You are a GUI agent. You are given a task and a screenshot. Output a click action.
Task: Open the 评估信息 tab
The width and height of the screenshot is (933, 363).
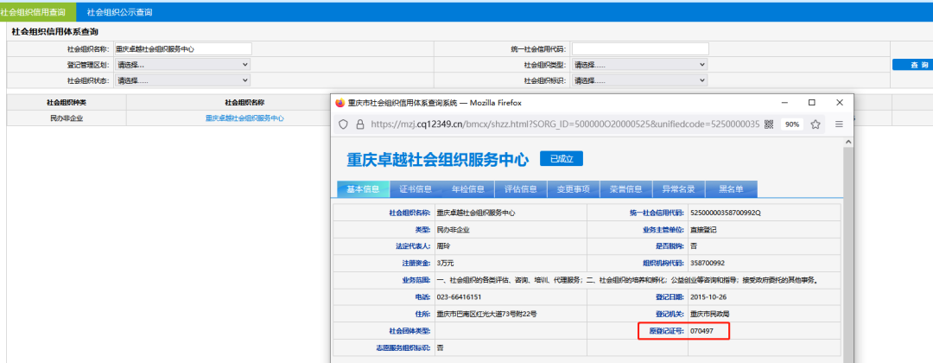pos(521,189)
